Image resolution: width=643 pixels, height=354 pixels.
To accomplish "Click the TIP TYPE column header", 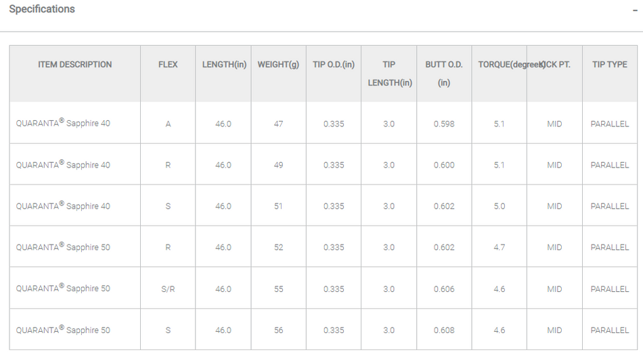I will pos(610,65).
